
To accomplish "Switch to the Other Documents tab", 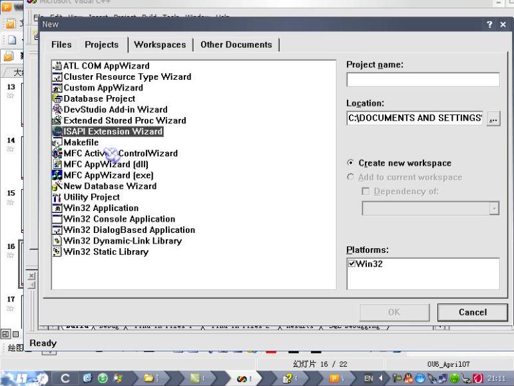I will [236, 45].
